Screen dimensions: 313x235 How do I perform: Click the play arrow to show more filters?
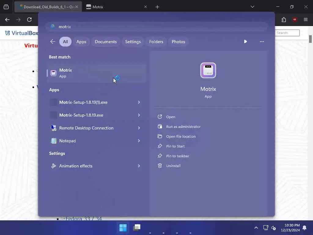click(x=245, y=42)
